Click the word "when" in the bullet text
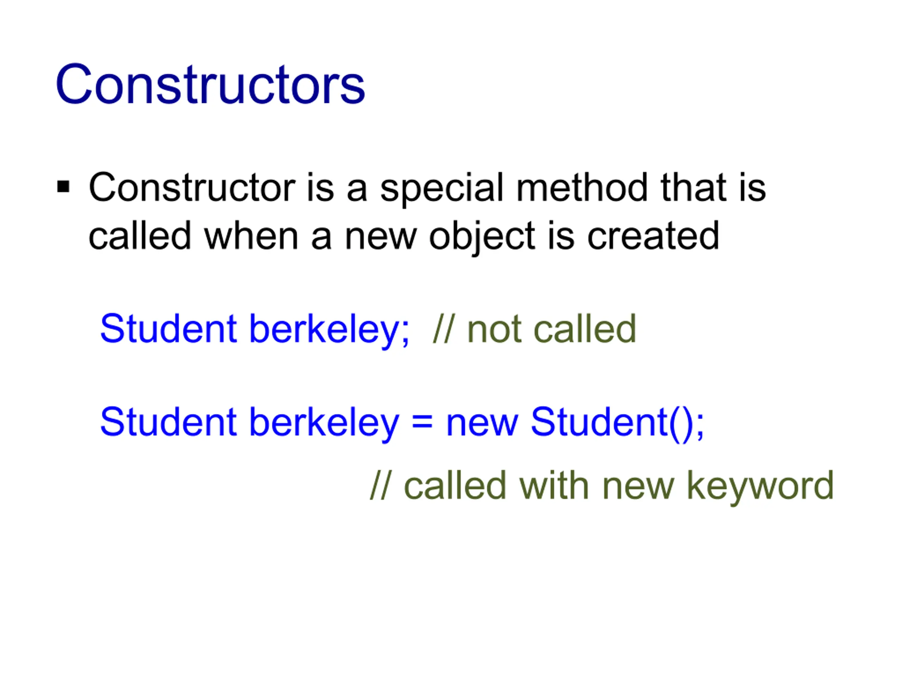 pyautogui.click(x=251, y=236)
